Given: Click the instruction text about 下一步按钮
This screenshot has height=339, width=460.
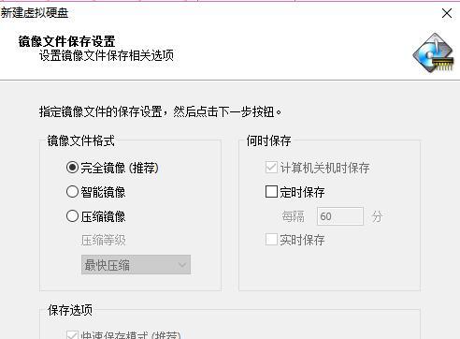Looking at the screenshot, I should 160,111.
